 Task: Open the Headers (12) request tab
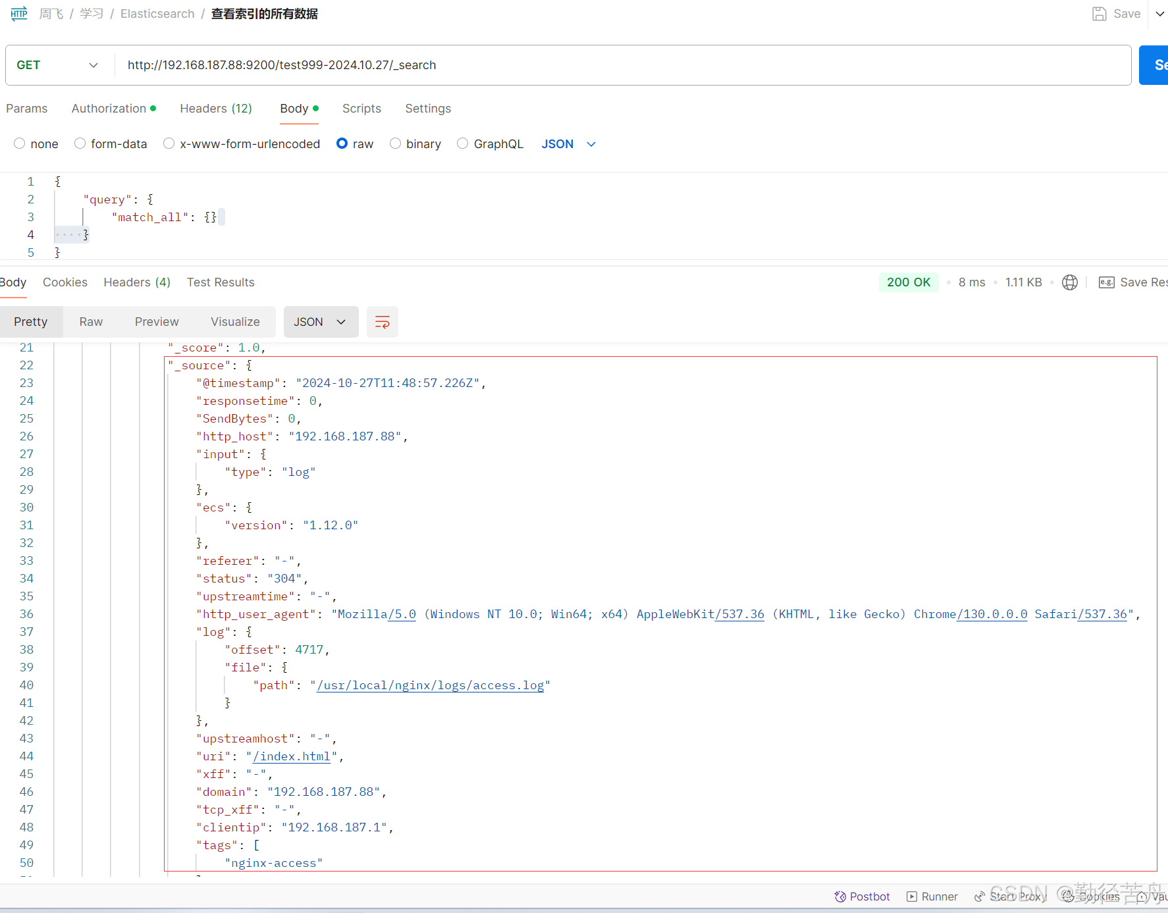(x=216, y=109)
